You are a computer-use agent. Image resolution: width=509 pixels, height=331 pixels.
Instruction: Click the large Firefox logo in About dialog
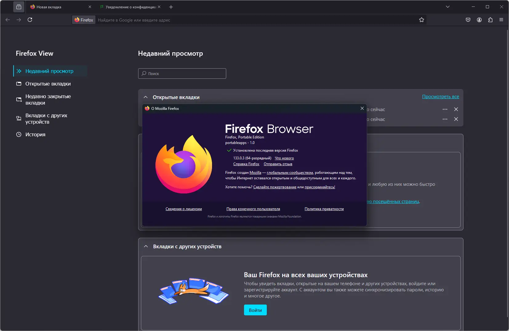184,164
